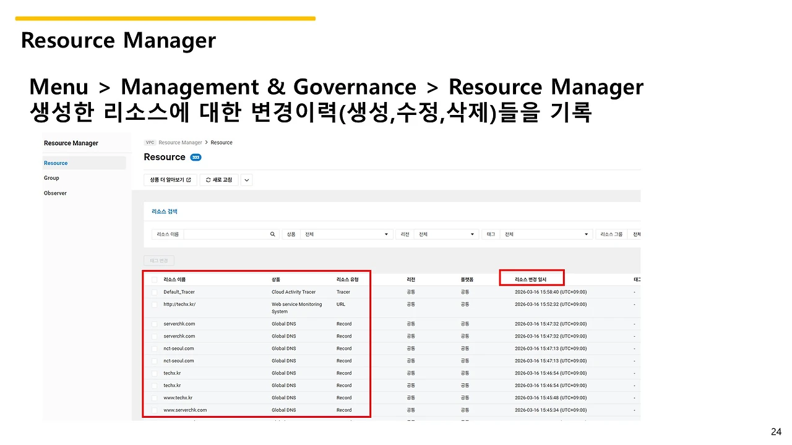This screenshot has width=792, height=445.
Task: Open the Observer sidebar menu item
Action: [55, 193]
